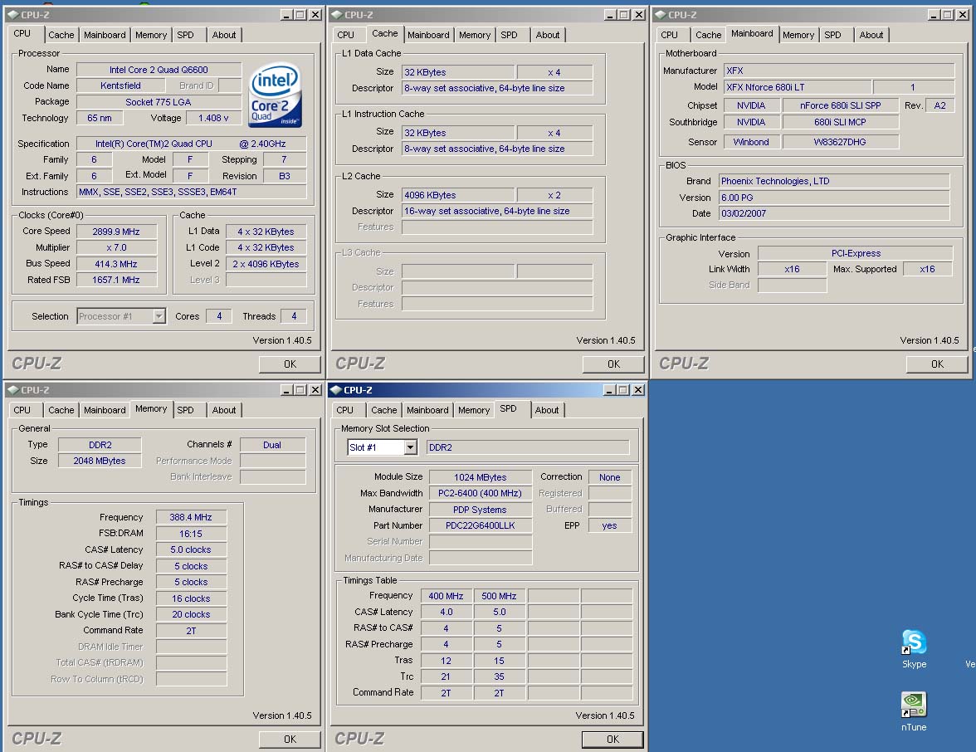Select CPU tab in Mainboard window

tap(669, 35)
